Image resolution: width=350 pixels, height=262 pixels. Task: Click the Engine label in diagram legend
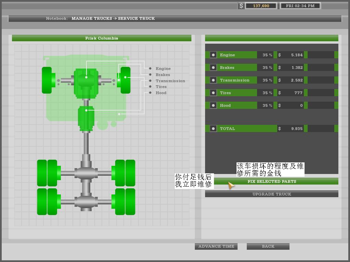tap(163, 69)
